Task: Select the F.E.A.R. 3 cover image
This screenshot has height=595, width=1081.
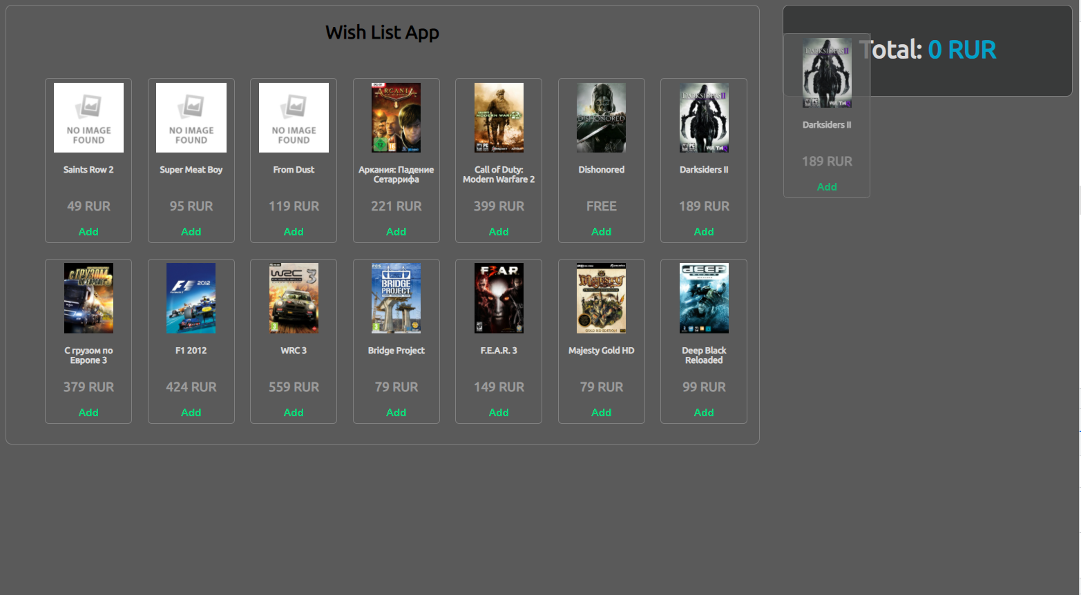Action: [499, 298]
